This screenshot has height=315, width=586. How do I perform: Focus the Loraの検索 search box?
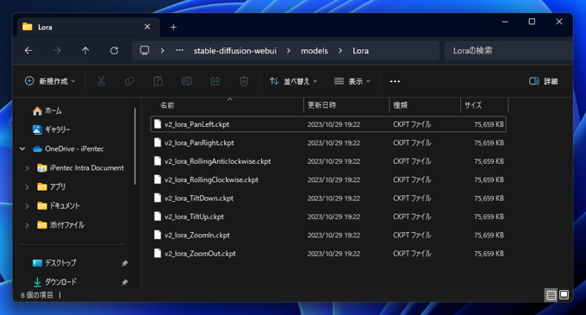508,51
